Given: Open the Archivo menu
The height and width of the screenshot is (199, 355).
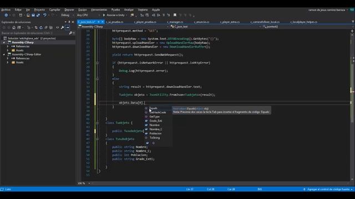Looking at the screenshot, I should coord(6,10).
